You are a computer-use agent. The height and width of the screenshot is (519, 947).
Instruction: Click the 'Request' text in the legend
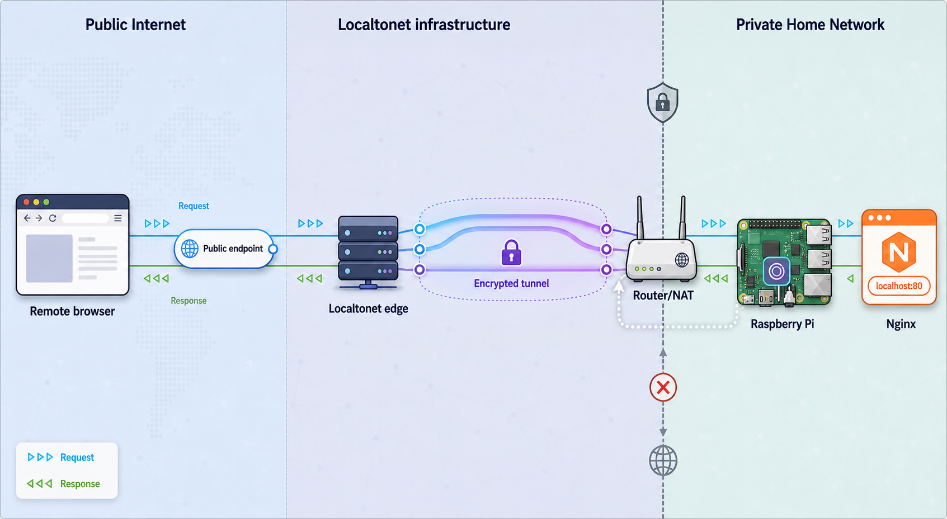click(x=77, y=458)
